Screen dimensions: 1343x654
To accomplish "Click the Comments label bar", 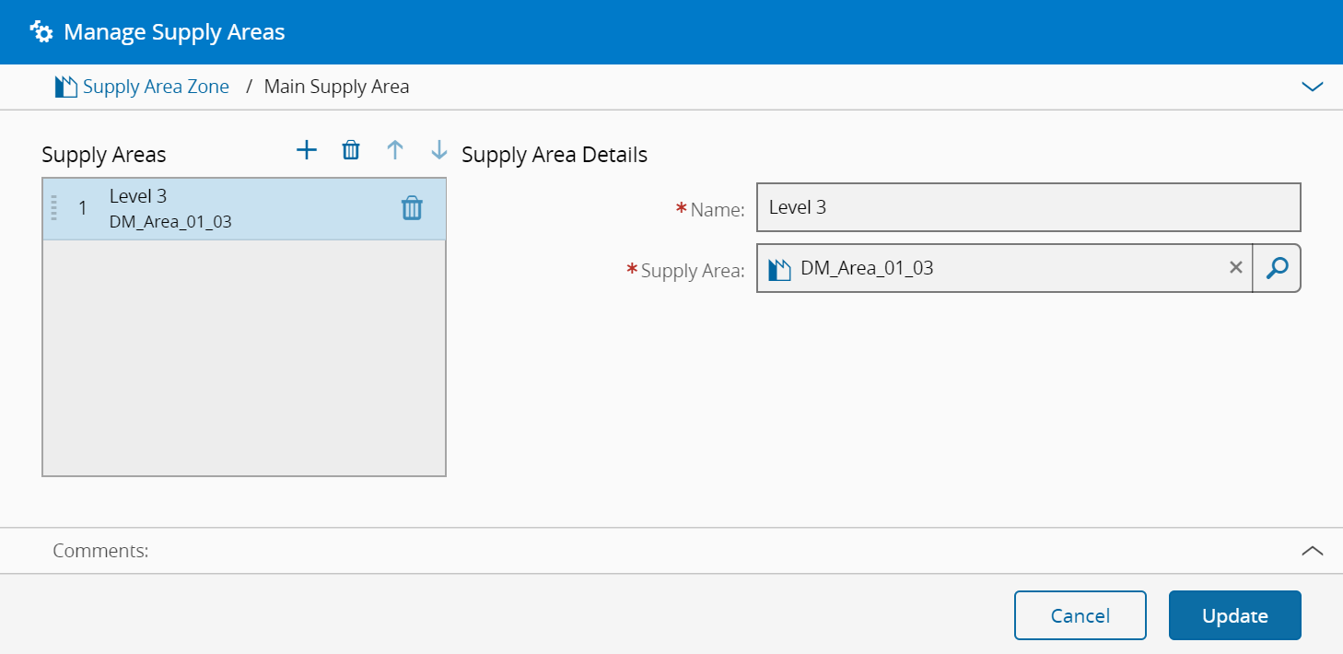I will point(101,551).
